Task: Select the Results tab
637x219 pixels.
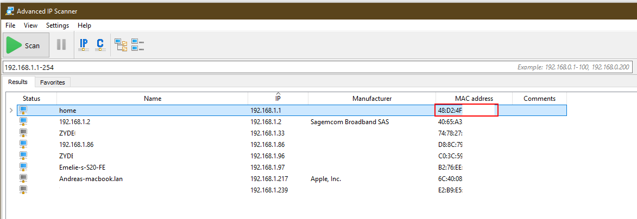Action: [17, 82]
